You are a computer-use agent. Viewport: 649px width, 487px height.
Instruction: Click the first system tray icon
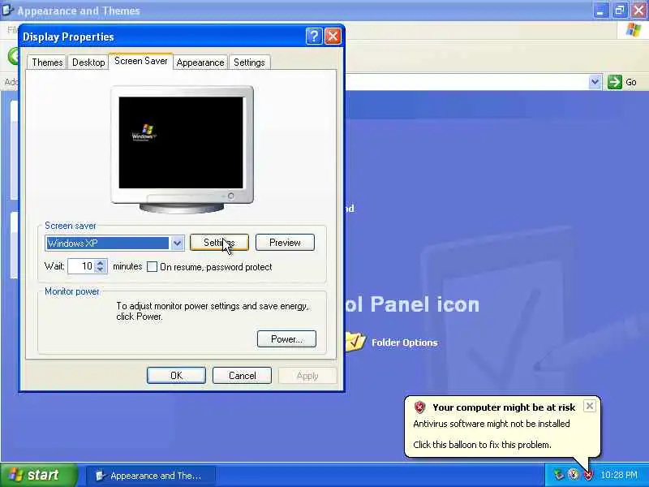[559, 475]
